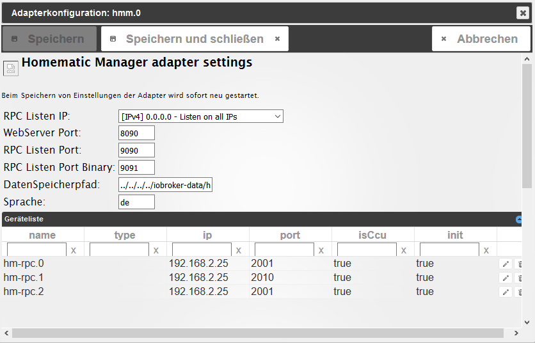Clear the ip filter with its x
The image size is (535, 343).
tap(239, 250)
